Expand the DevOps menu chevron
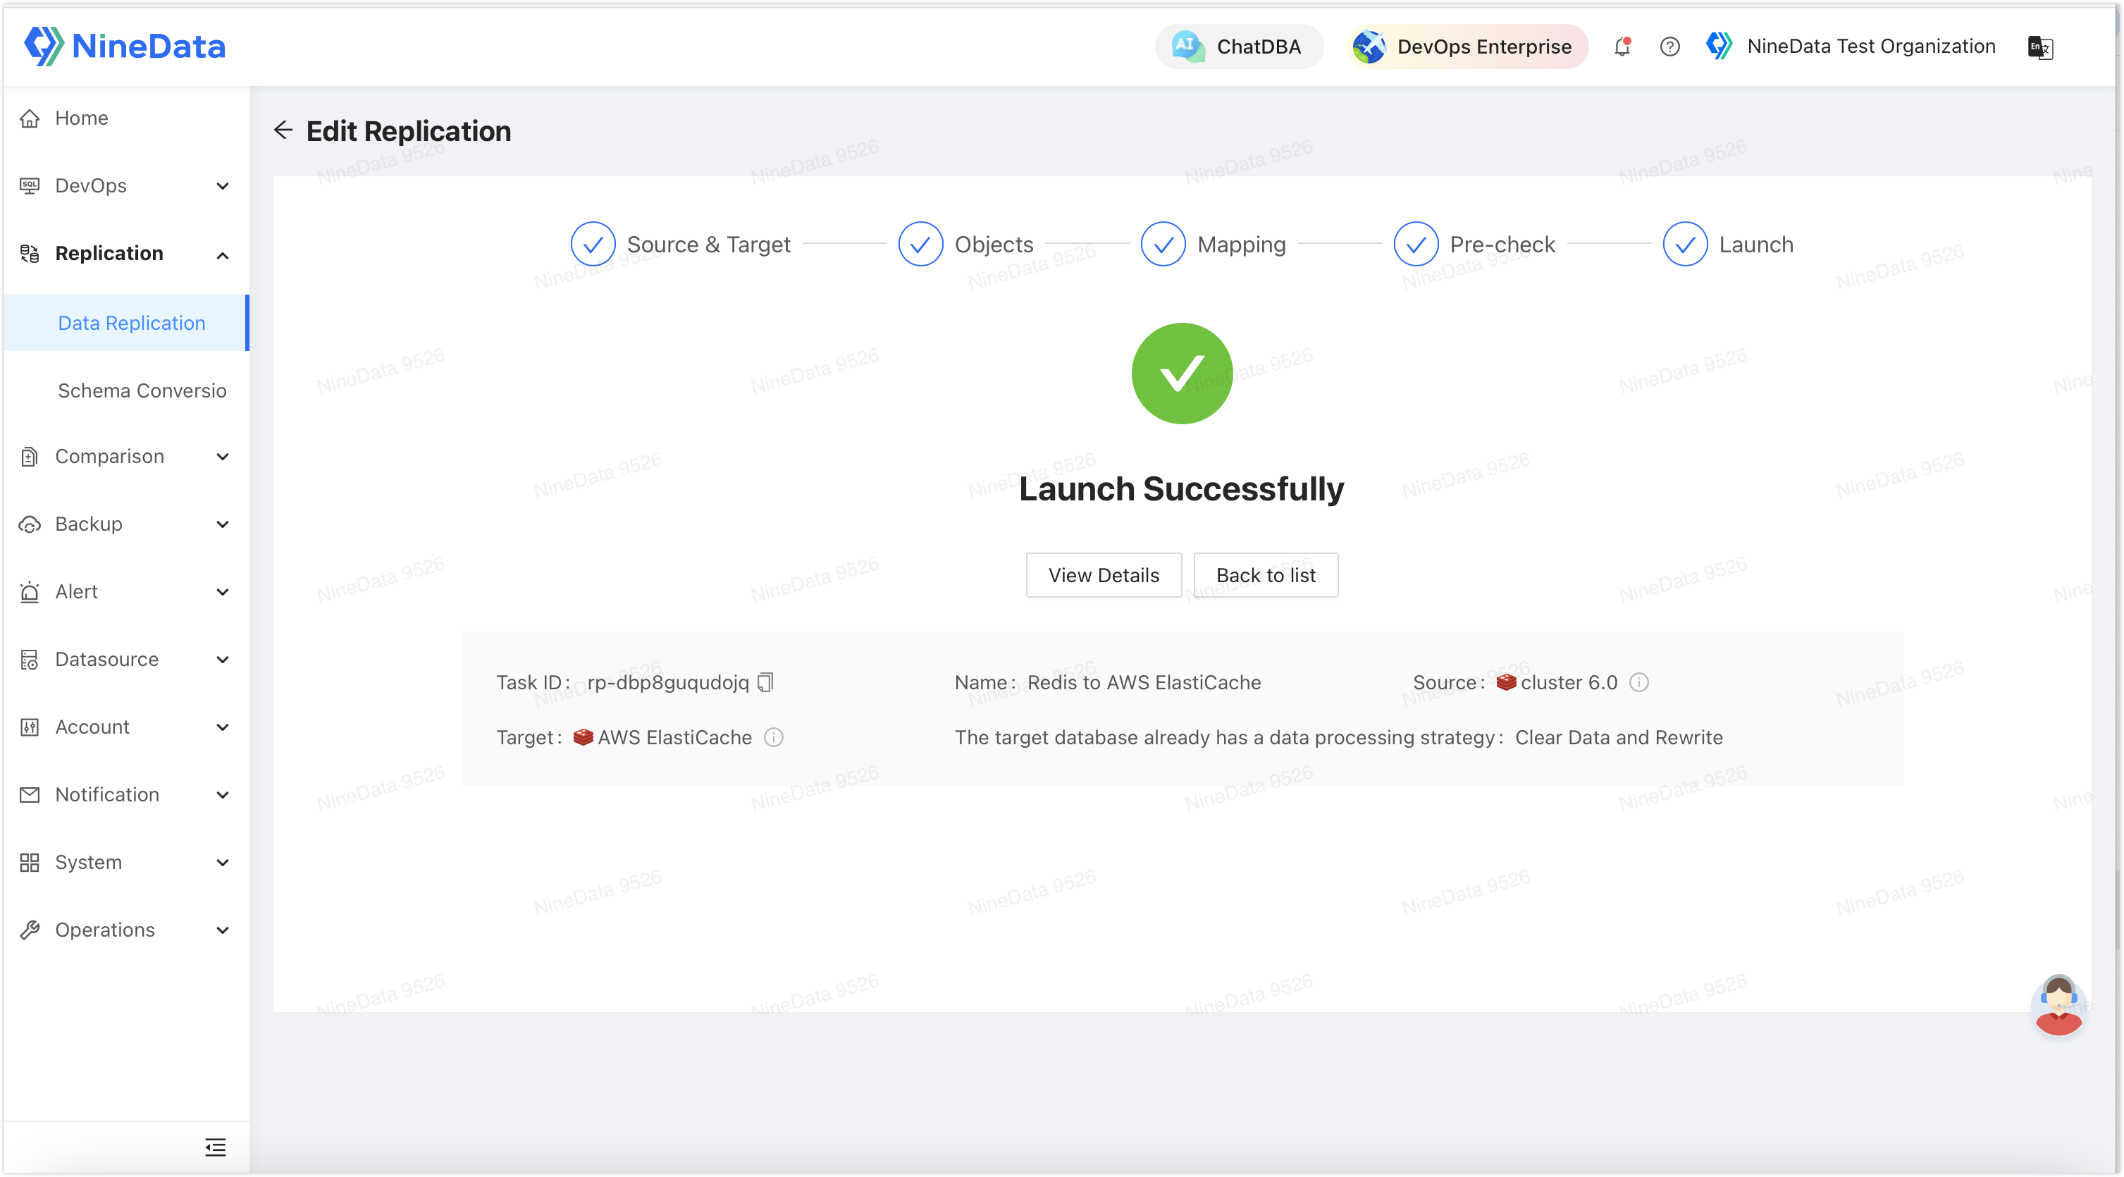2124x1177 pixels. [x=223, y=186]
